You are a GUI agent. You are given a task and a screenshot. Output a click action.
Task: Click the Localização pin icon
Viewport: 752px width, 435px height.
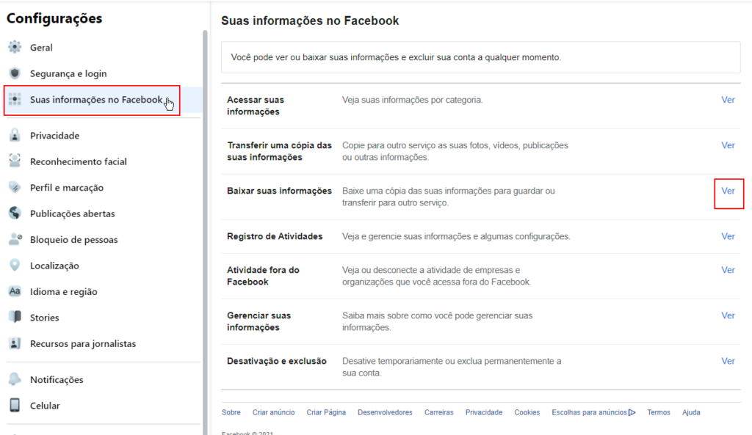pos(15,265)
